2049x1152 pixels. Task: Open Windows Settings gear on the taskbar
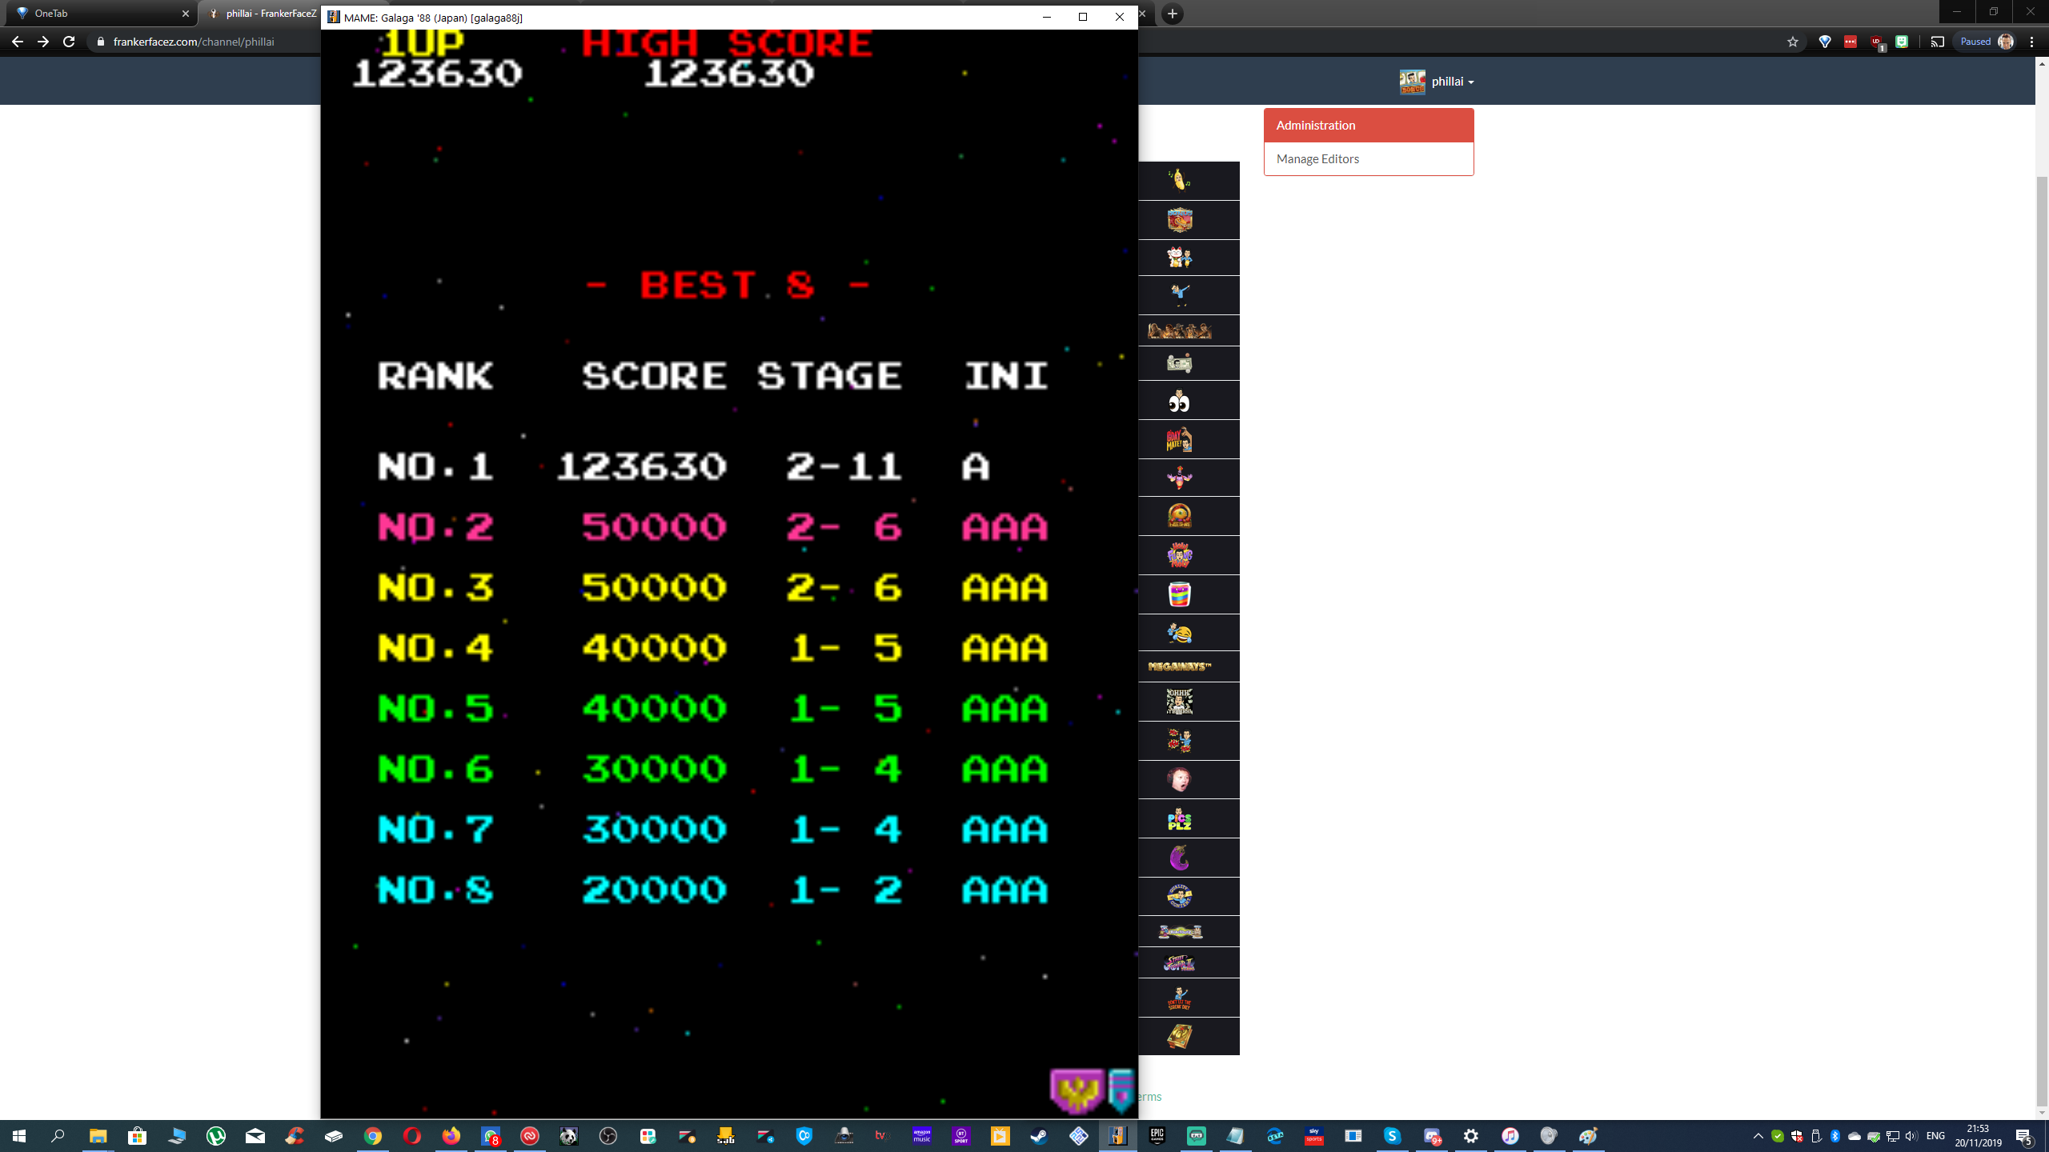[1471, 1136]
